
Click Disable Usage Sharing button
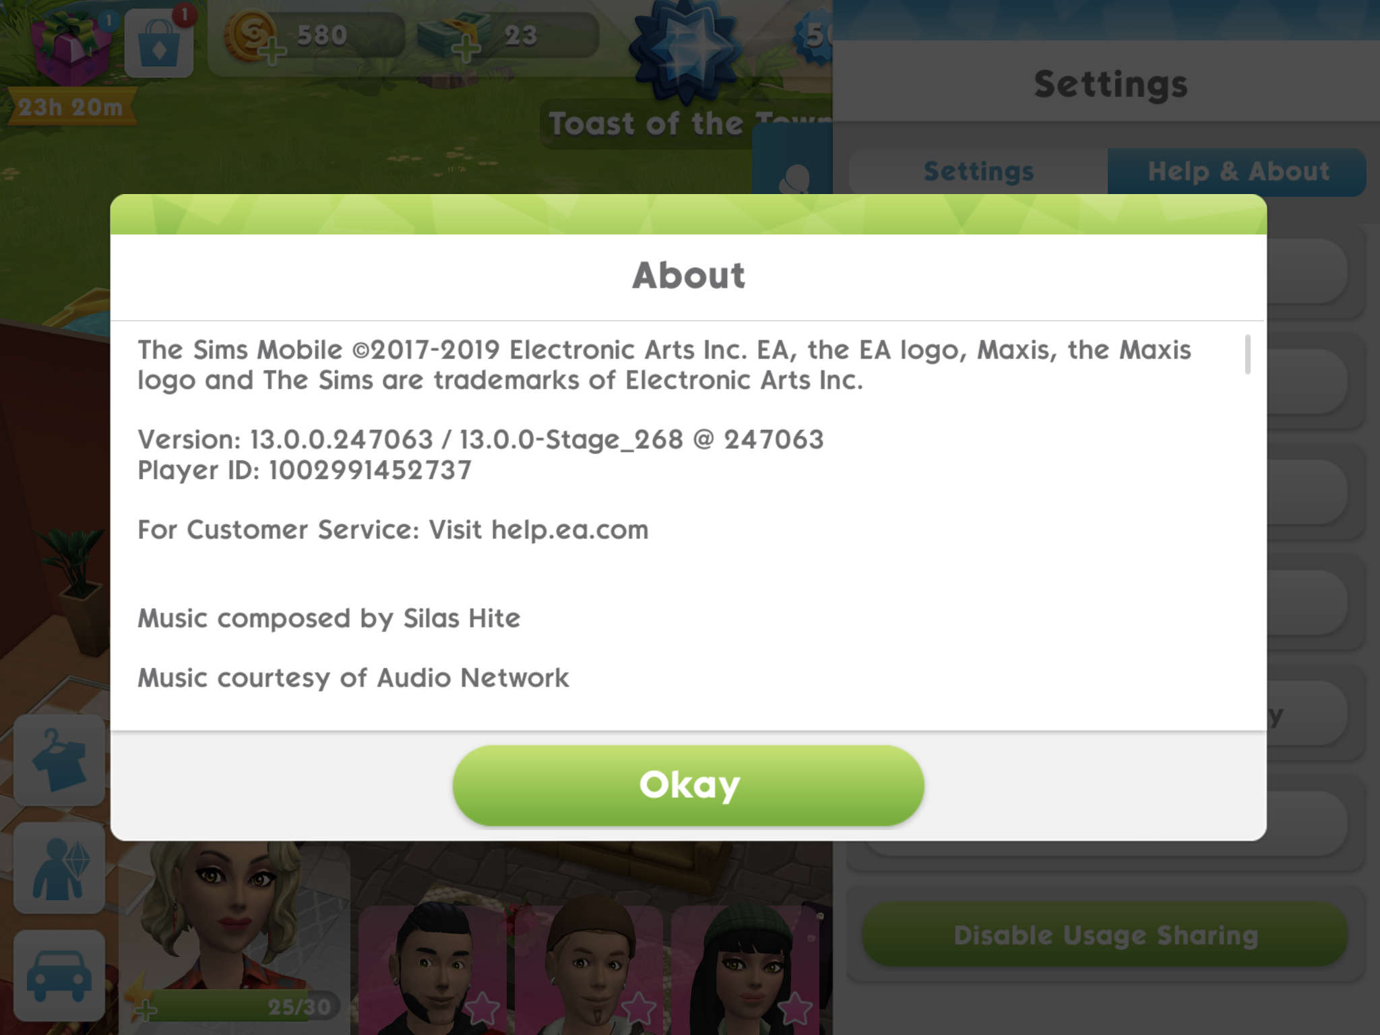(x=1105, y=935)
